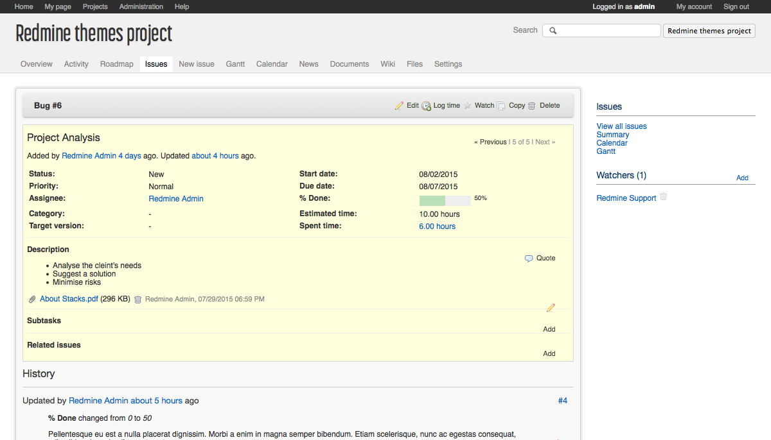771x440 pixels.
Task: Click the '4 days' added-time link
Action: tap(130, 156)
